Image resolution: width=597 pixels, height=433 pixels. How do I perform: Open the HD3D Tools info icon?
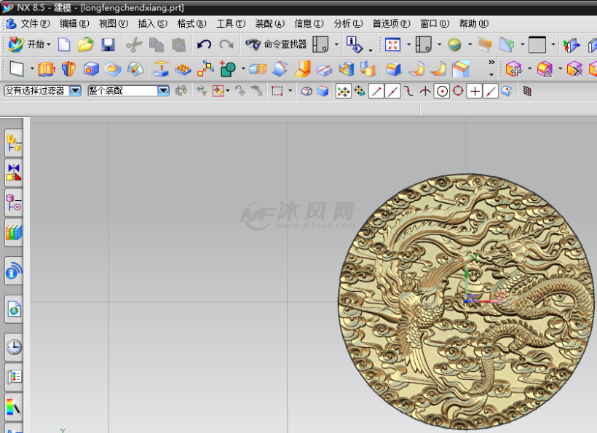tap(14, 271)
